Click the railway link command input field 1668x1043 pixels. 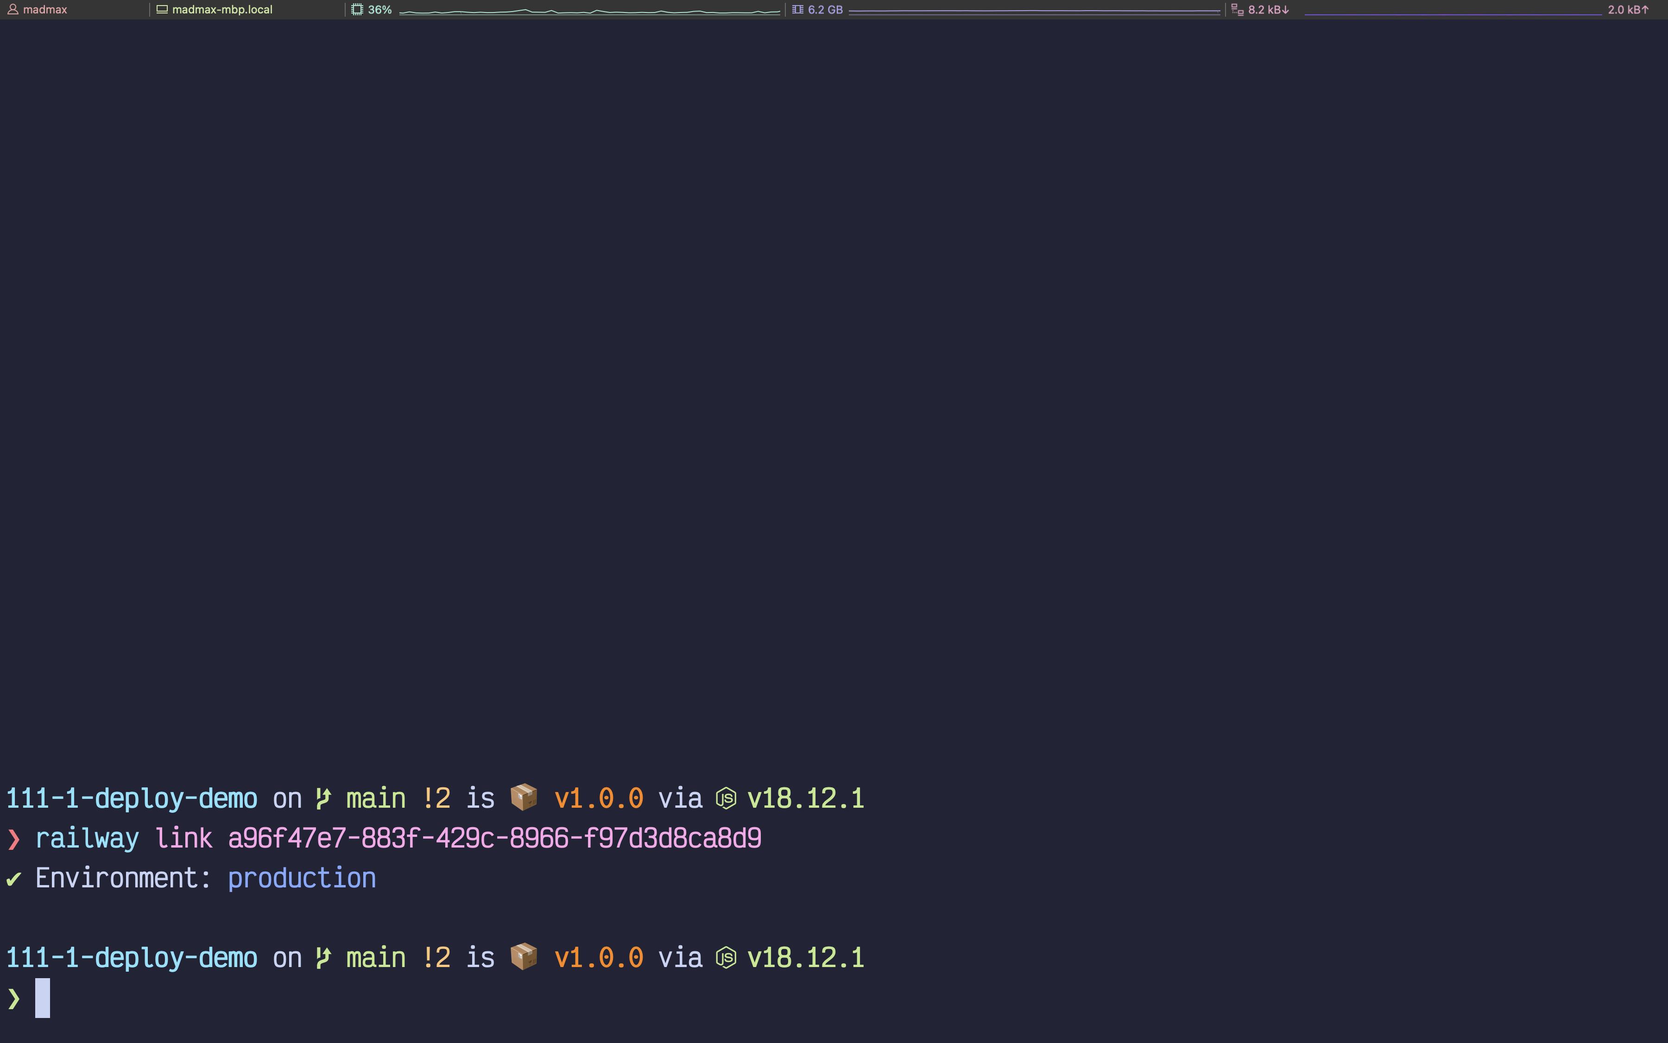397,837
